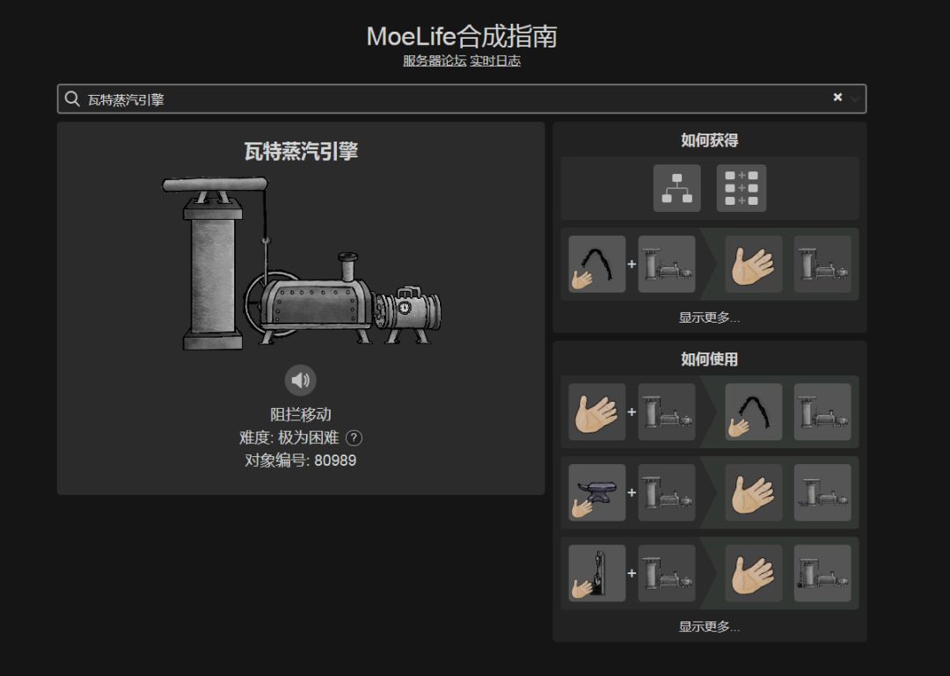Image resolution: width=950 pixels, height=676 pixels.
Task: Open the recipe grid view icon
Action: point(741,188)
